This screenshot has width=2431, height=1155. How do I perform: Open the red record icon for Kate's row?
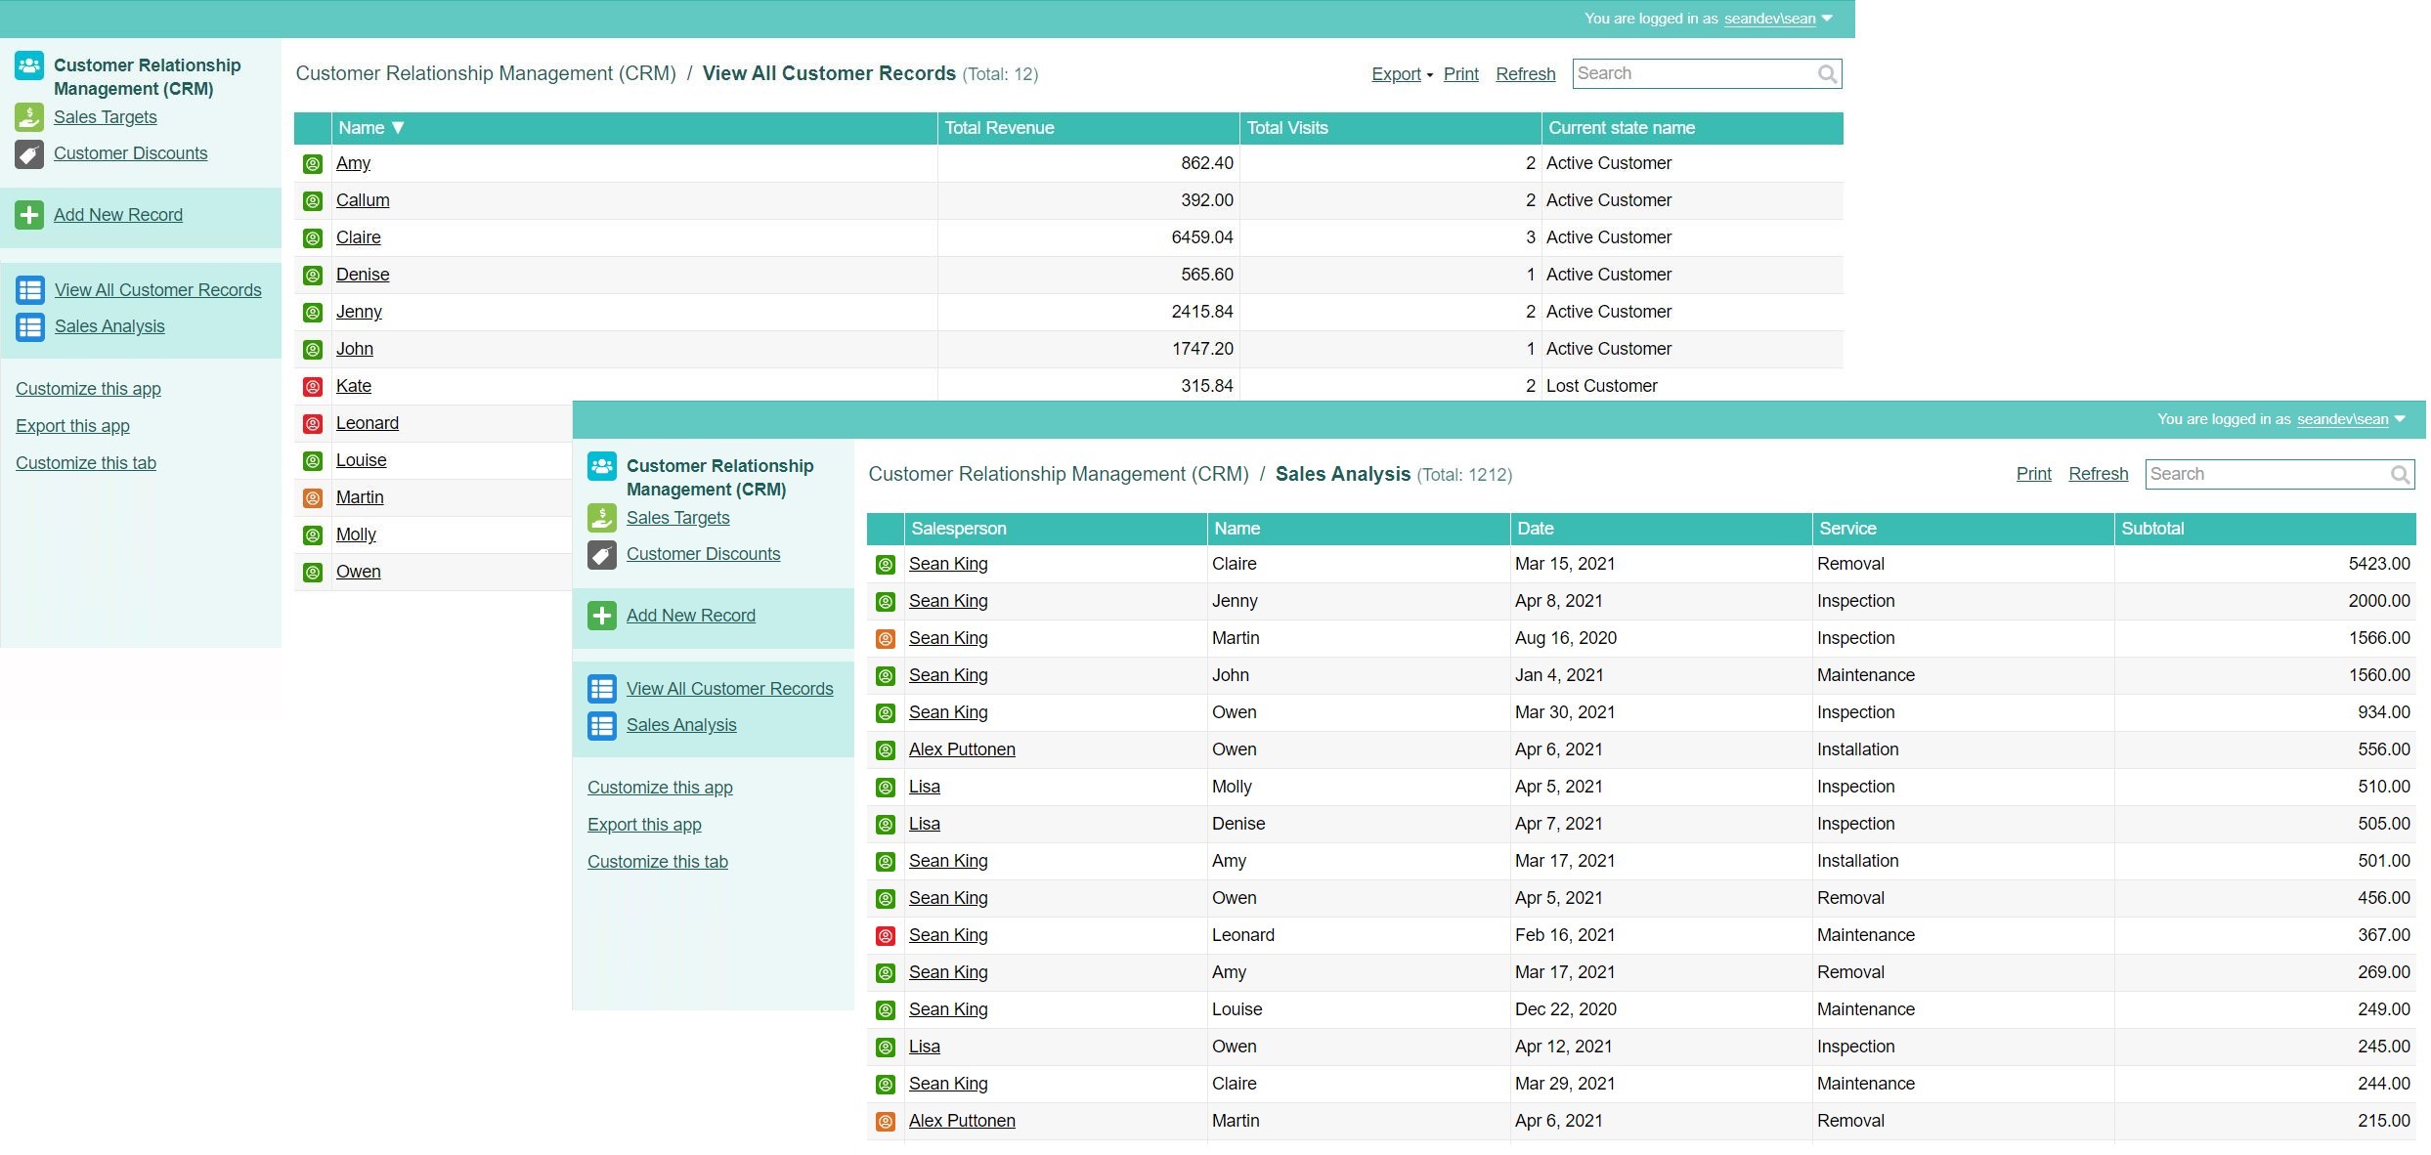[x=313, y=387]
